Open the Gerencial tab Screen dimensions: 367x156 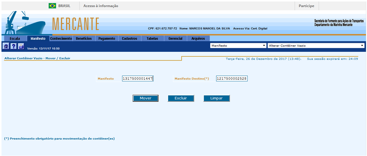pos(175,38)
